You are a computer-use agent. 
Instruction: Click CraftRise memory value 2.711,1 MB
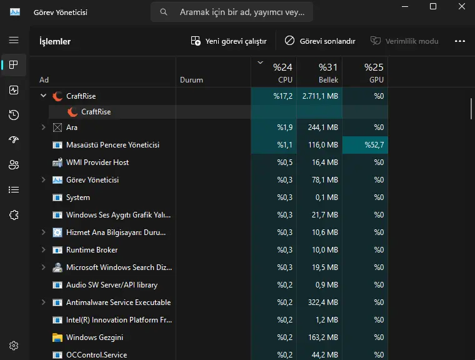click(320, 96)
